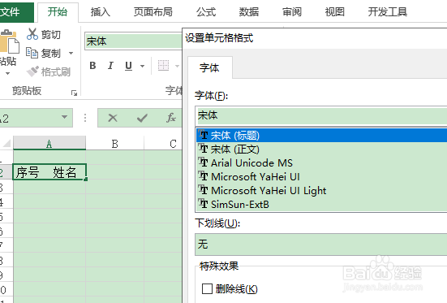Select column A header
This screenshot has width=447, height=303.
point(49,143)
